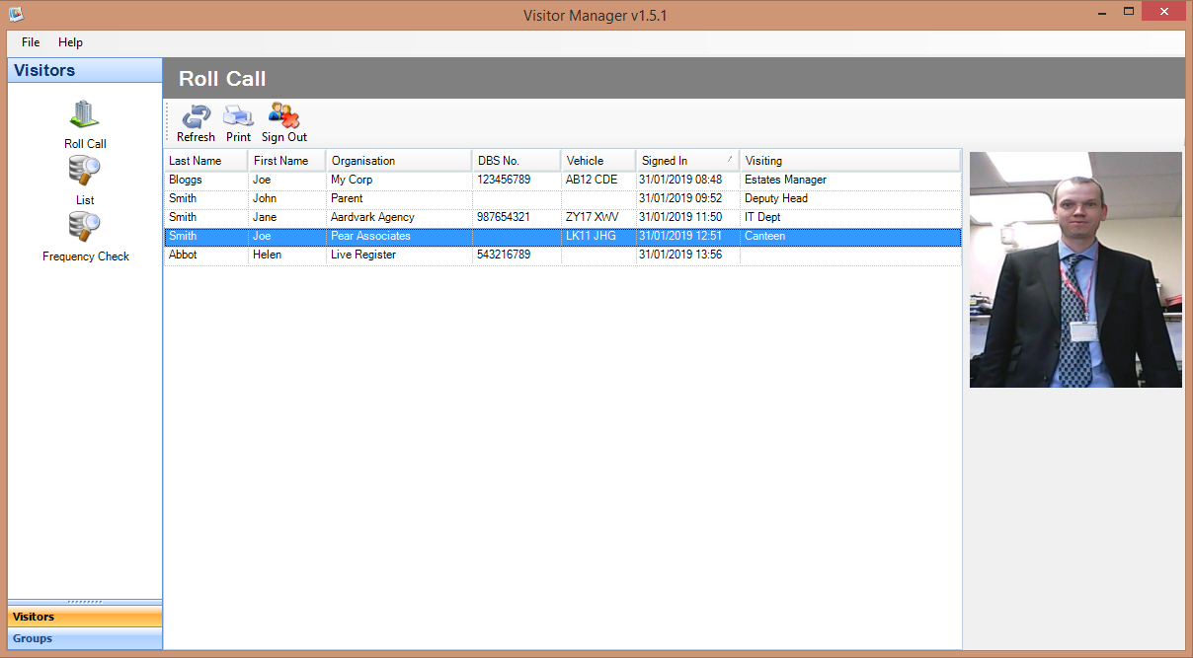This screenshot has height=658, width=1193.
Task: Minimize the Visitor Manager window
Action: 1102,12
